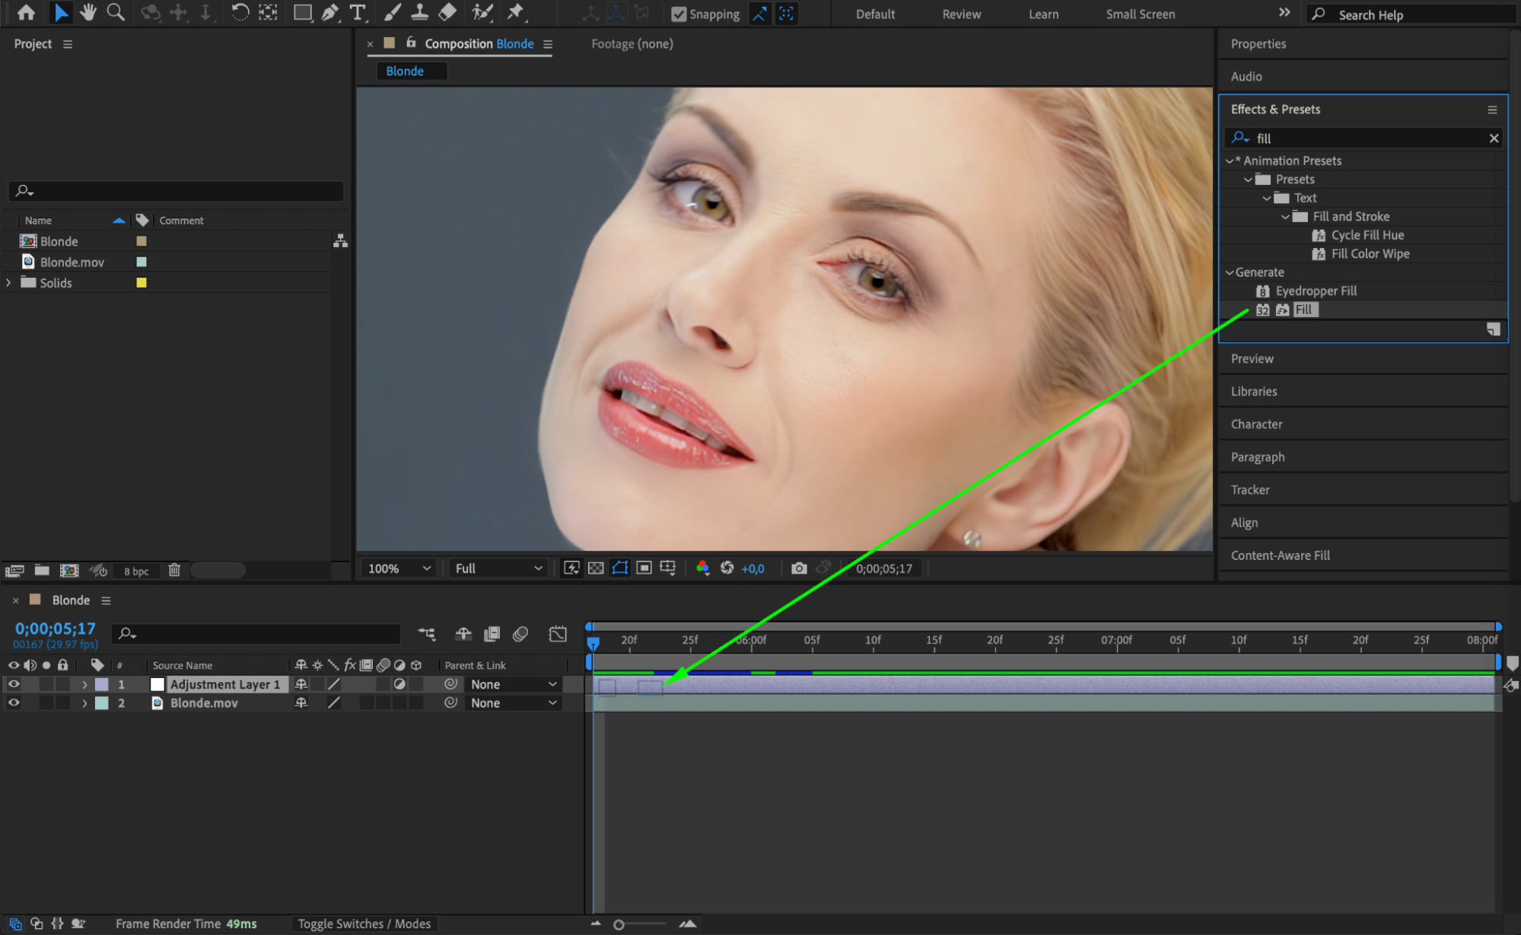1521x935 pixels.
Task: Open the Footage (none) tab
Action: point(632,43)
